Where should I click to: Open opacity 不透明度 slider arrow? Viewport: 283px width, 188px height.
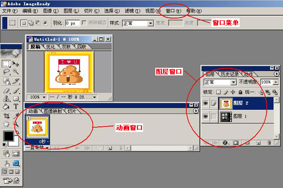click(x=276, y=82)
